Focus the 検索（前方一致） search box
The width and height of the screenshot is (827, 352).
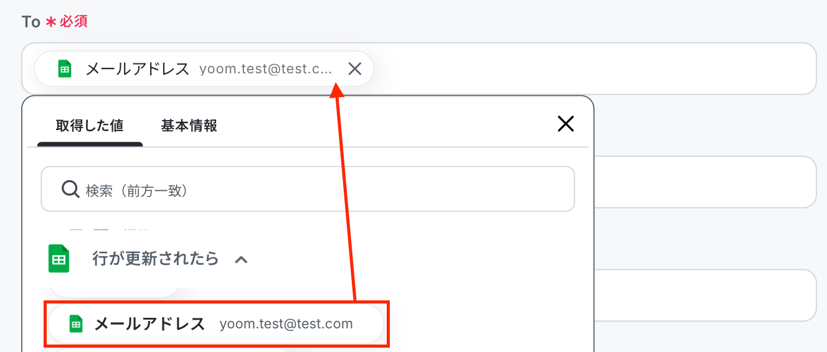(x=324, y=190)
